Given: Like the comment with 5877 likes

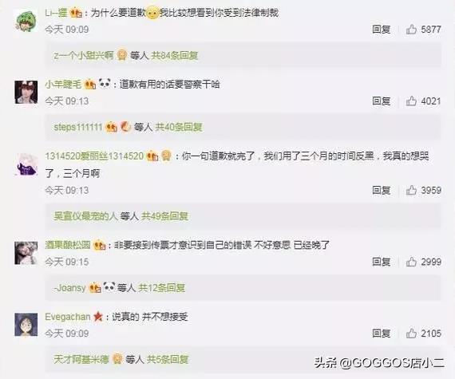Looking at the screenshot, I should coord(411,30).
